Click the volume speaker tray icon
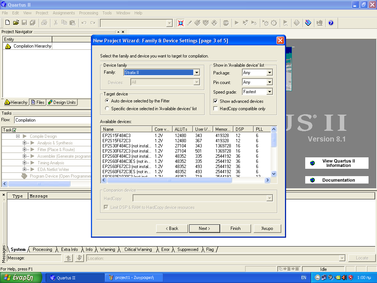This screenshot has width=377, height=283. 344,277
